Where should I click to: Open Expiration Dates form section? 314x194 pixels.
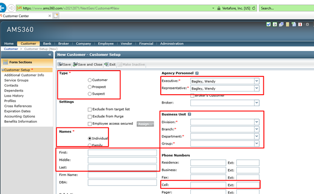(x=17, y=111)
